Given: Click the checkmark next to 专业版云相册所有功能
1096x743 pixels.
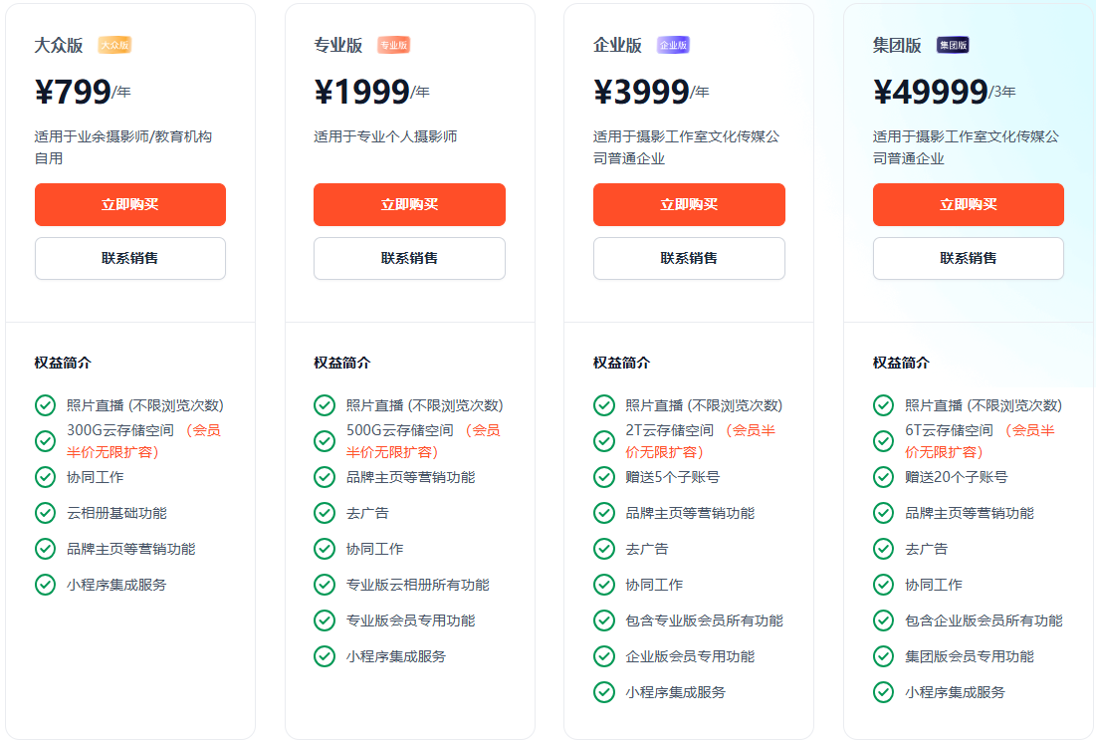Looking at the screenshot, I should pos(325,585).
